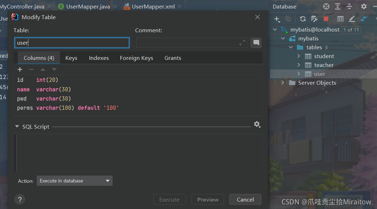This screenshot has width=377, height=209.
Task: Close the UserMapper.xml tab
Action: (x=179, y=6)
